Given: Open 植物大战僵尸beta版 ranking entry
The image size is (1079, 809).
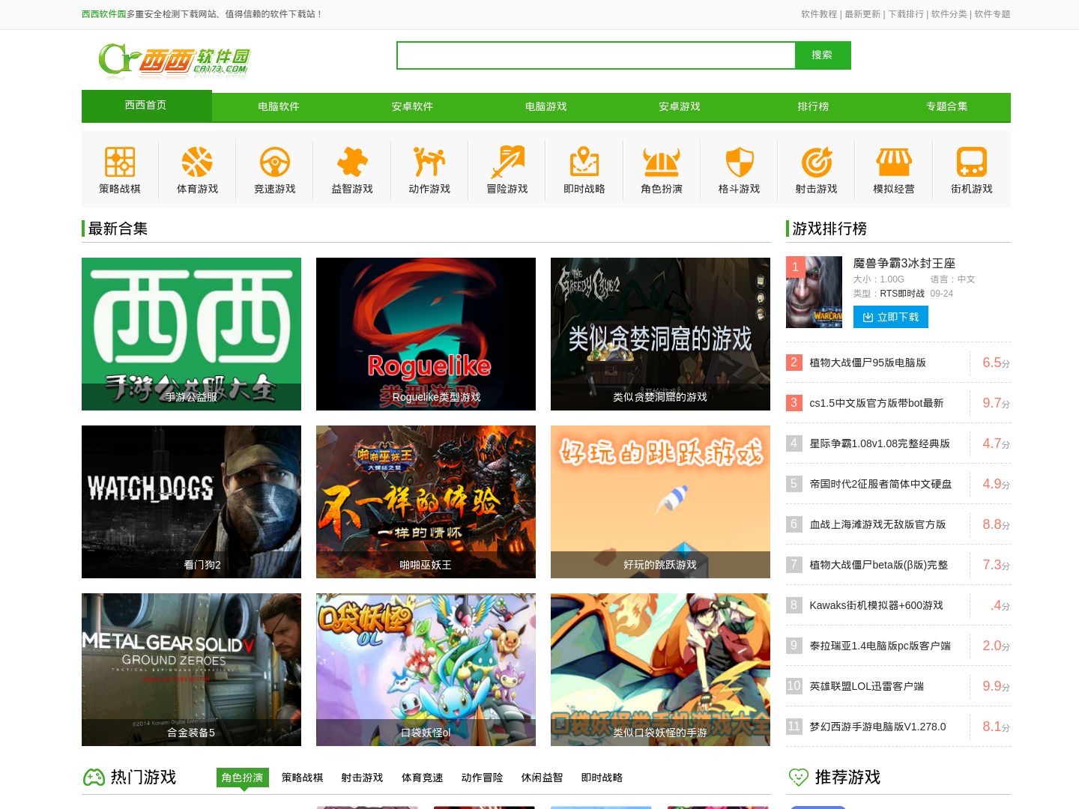Looking at the screenshot, I should 879,565.
